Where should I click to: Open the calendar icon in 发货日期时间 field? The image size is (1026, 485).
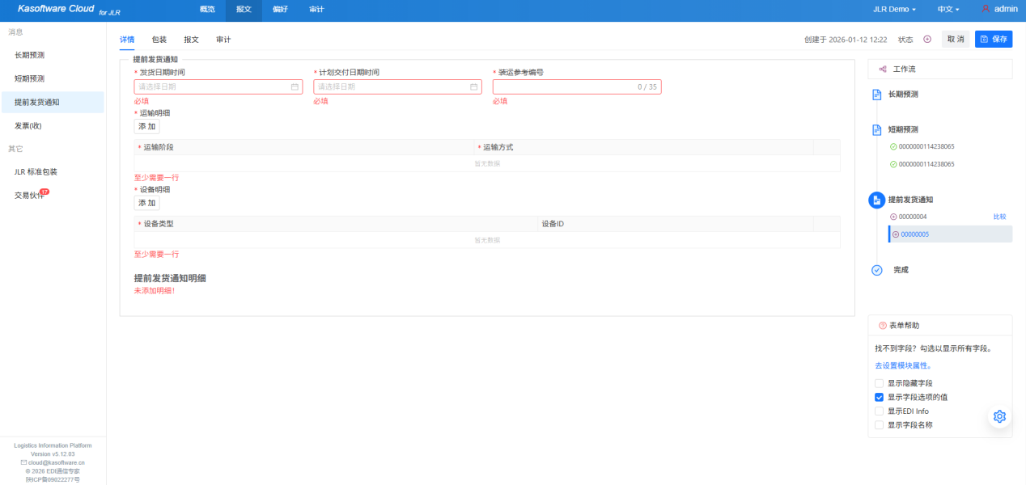point(295,86)
